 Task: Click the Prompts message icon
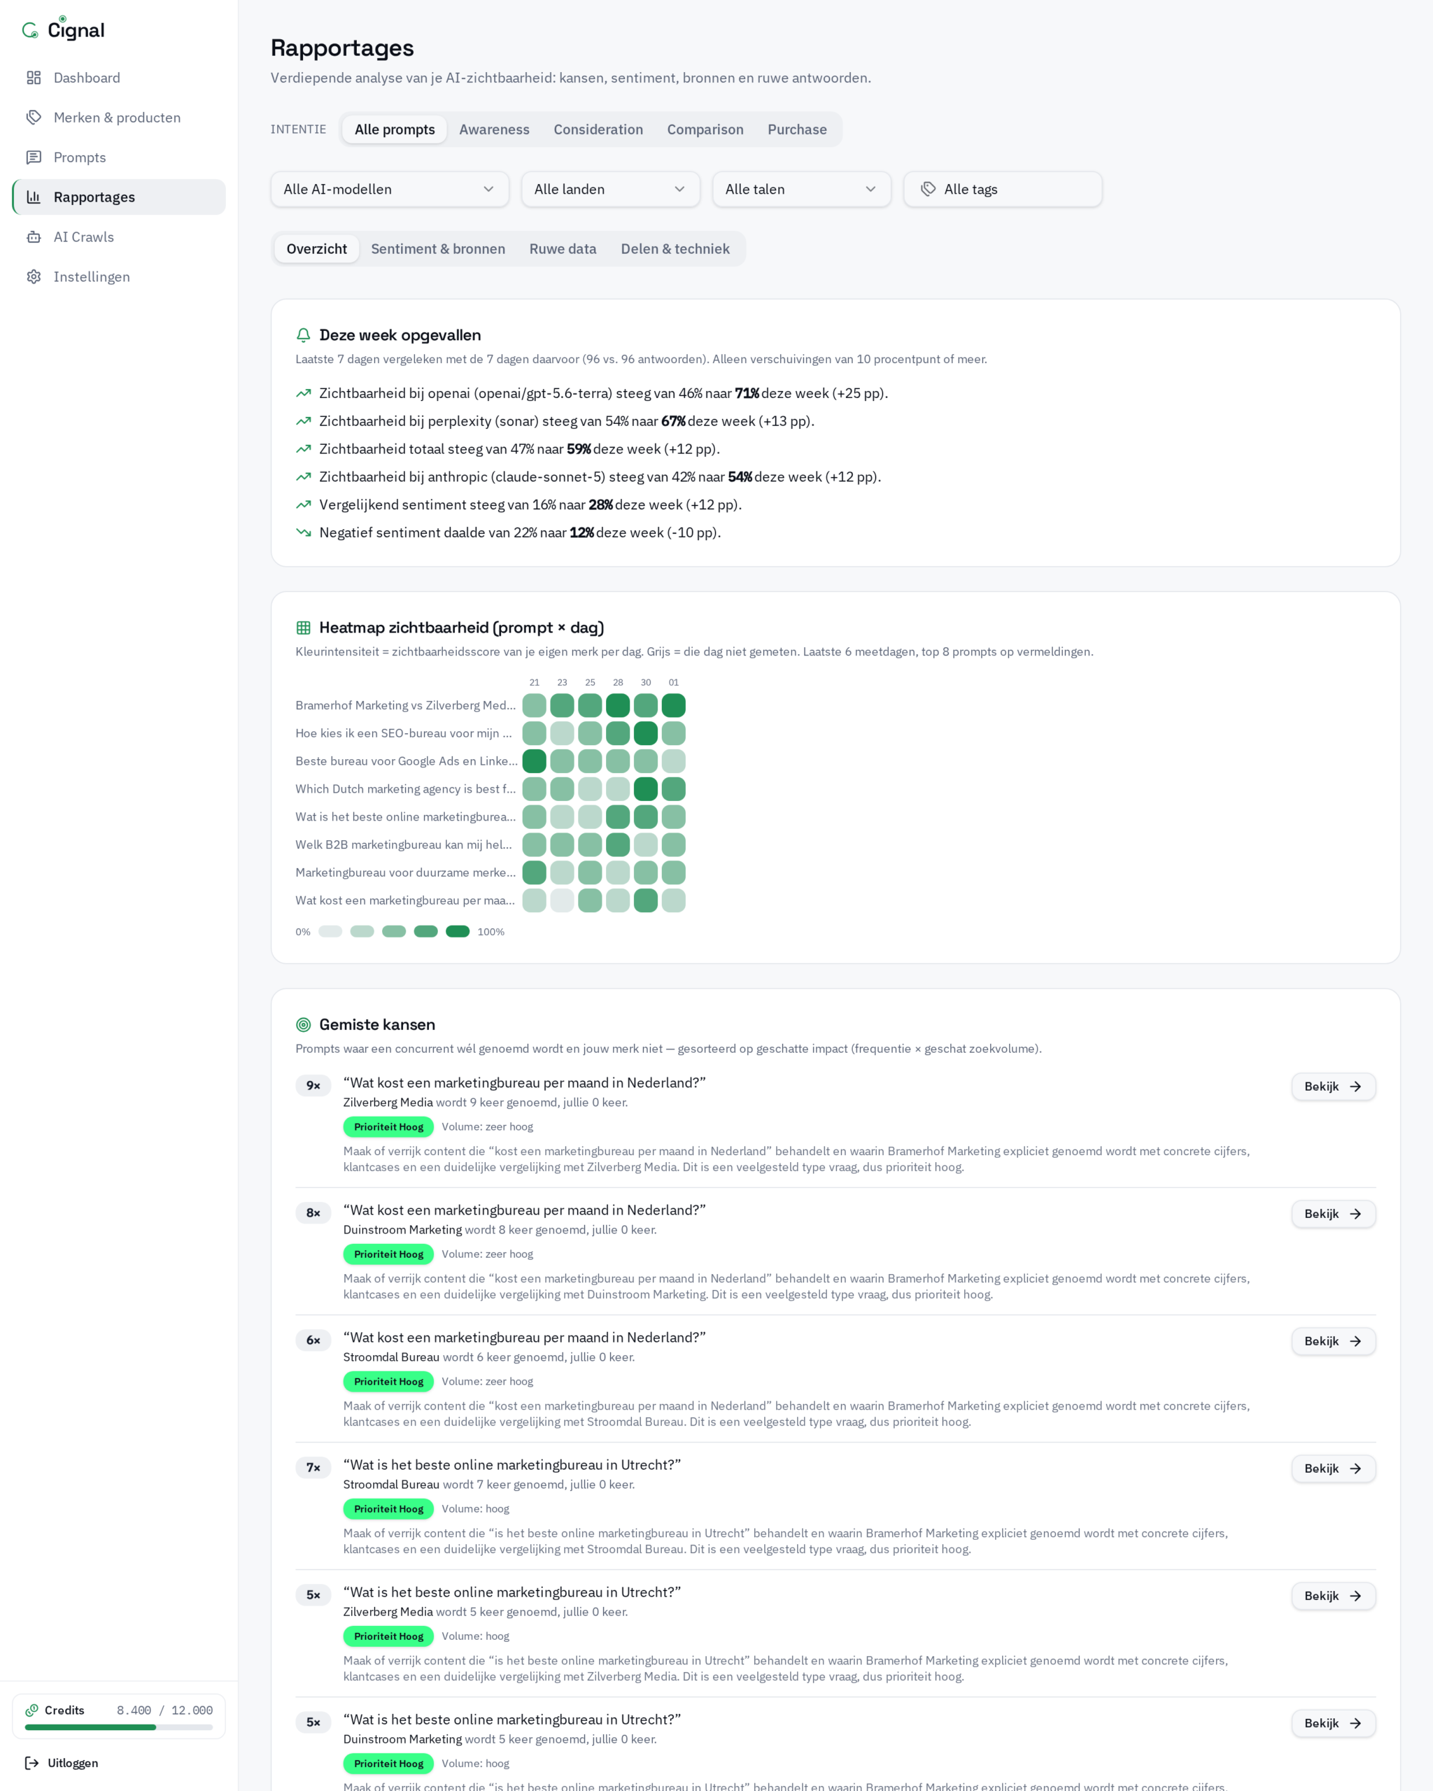(34, 158)
